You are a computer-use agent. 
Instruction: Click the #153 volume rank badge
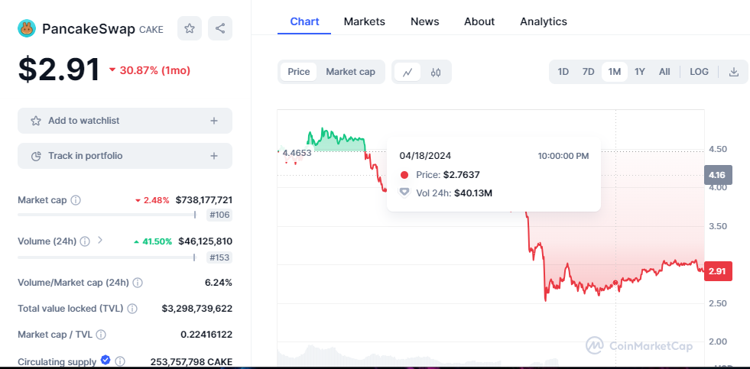[219, 257]
